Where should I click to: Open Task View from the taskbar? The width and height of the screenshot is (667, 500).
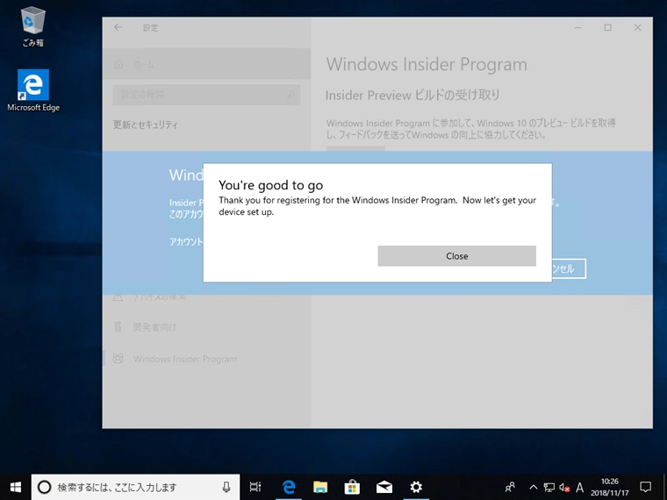[255, 487]
